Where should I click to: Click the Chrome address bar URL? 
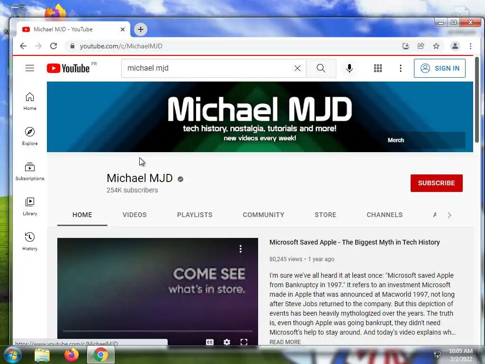pyautogui.click(x=121, y=46)
